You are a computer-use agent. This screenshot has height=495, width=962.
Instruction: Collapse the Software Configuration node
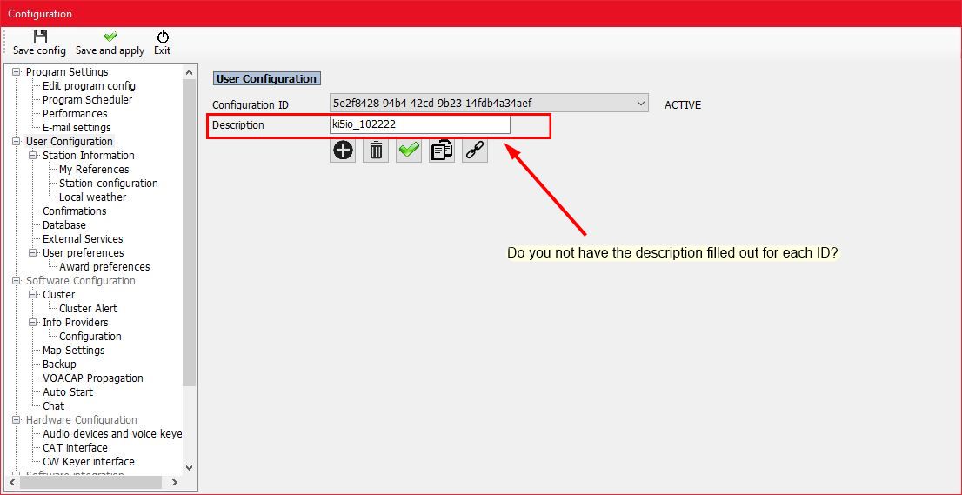(x=17, y=281)
